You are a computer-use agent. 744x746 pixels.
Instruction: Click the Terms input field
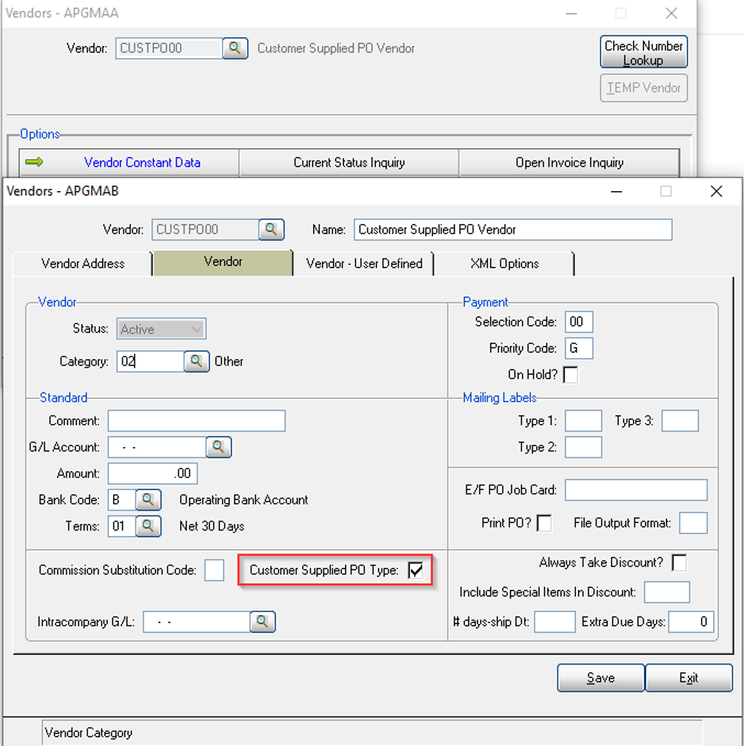click(122, 526)
